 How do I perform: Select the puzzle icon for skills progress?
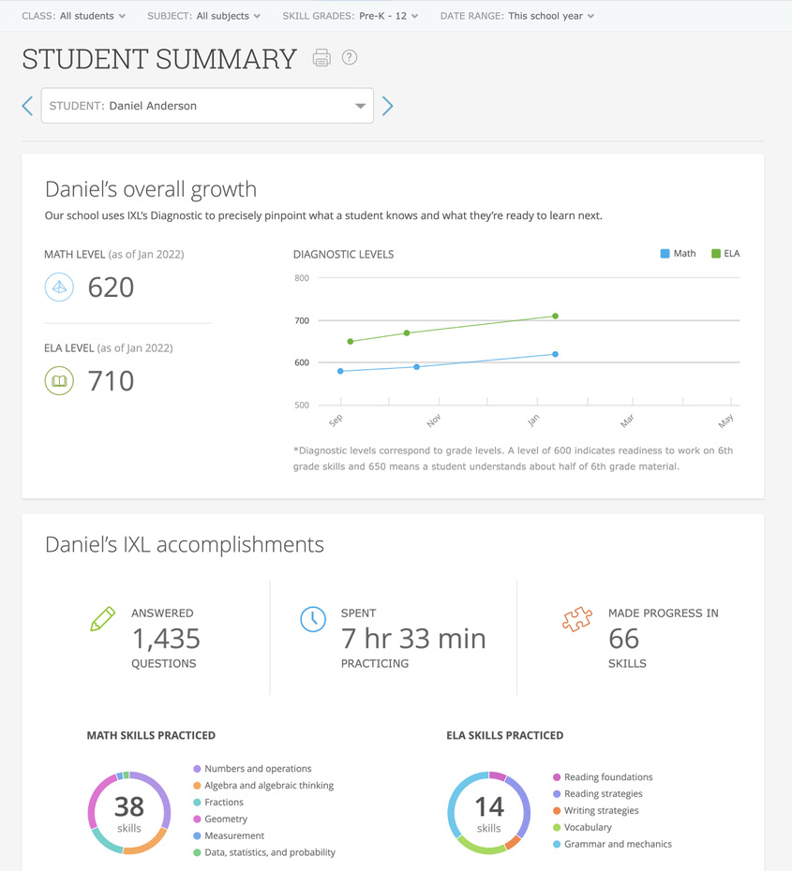(x=578, y=618)
